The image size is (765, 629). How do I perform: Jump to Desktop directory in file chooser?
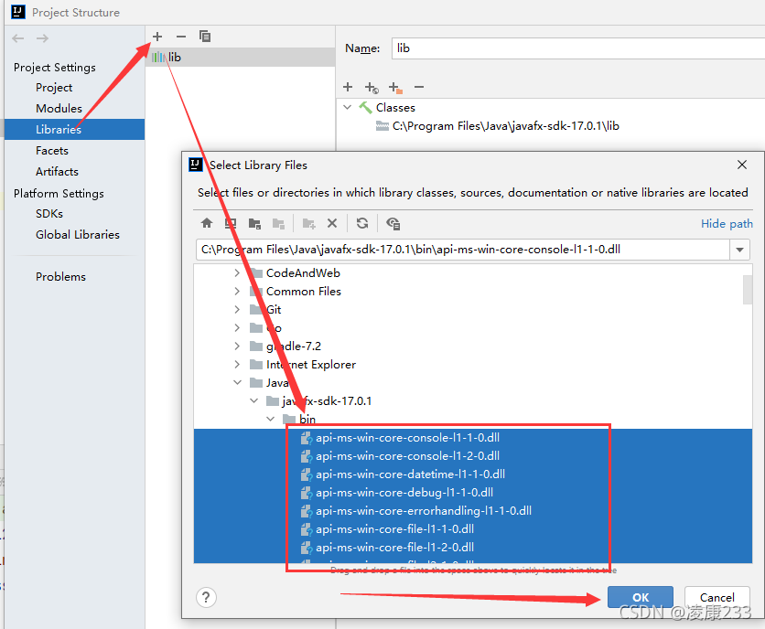[231, 223]
